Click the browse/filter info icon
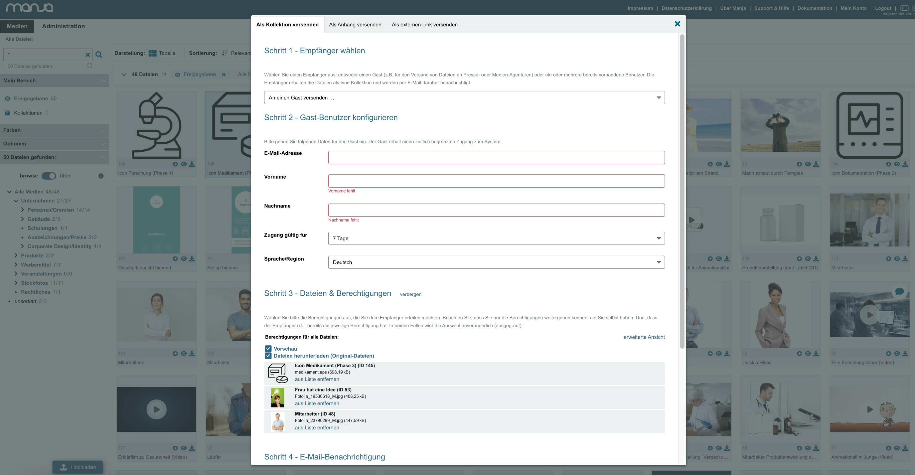This screenshot has width=915, height=475. coord(101,176)
